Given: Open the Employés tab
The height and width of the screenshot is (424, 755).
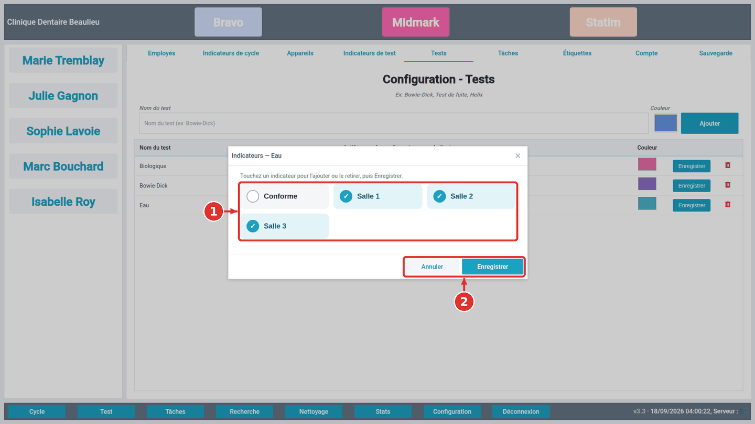Looking at the screenshot, I should click(161, 53).
